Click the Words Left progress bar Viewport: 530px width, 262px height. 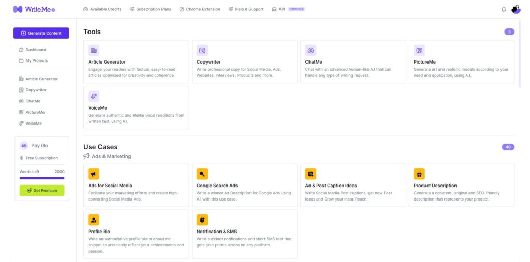click(x=42, y=178)
